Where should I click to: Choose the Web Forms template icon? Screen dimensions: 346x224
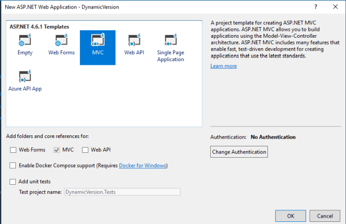(61, 40)
